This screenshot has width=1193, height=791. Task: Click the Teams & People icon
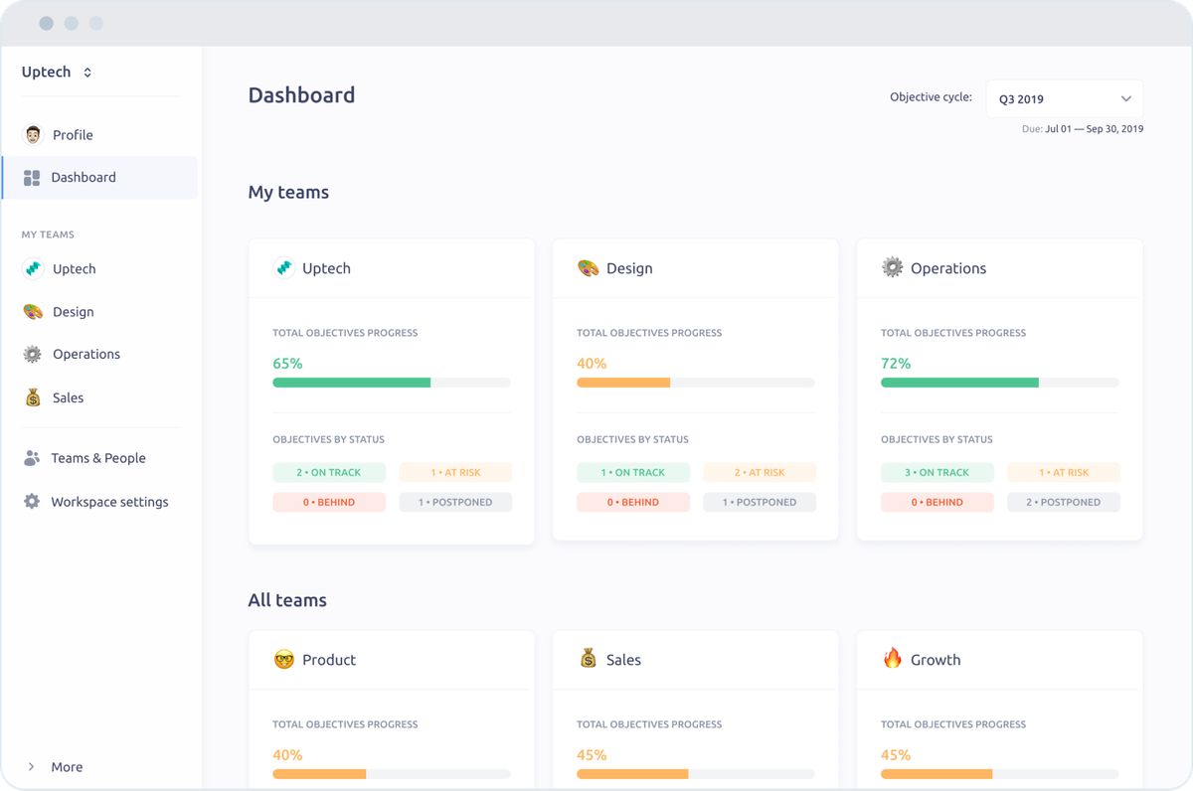click(33, 458)
